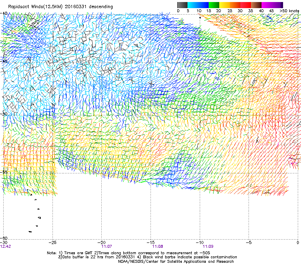Click the purple '12:42' swath time label
301x264 pixels.
coord(6,247)
